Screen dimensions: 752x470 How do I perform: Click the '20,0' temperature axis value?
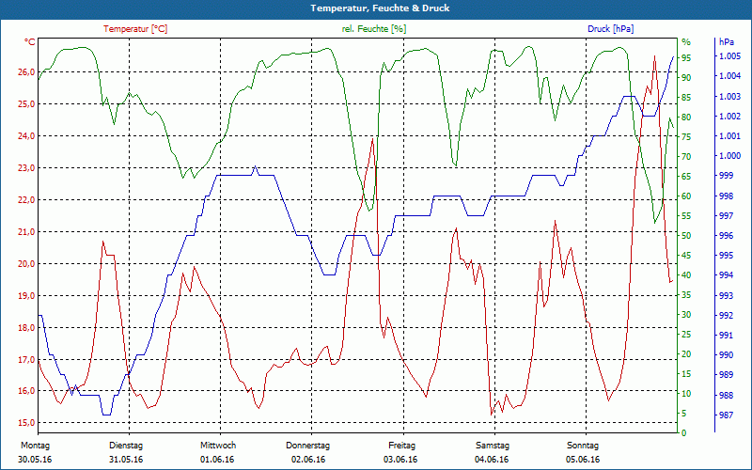click(x=26, y=264)
